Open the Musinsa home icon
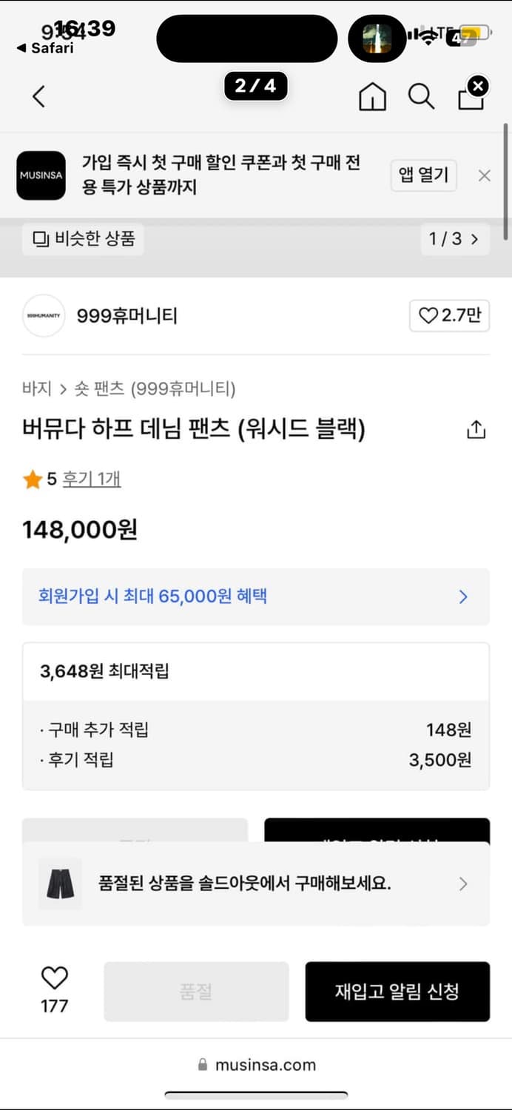This screenshot has height=1110, width=512. point(372,96)
